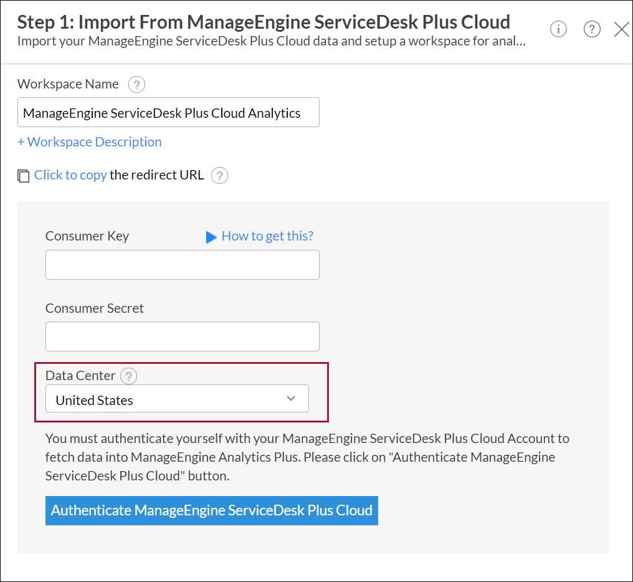Open the 'How to get this?' link
633x582 pixels.
pos(267,236)
